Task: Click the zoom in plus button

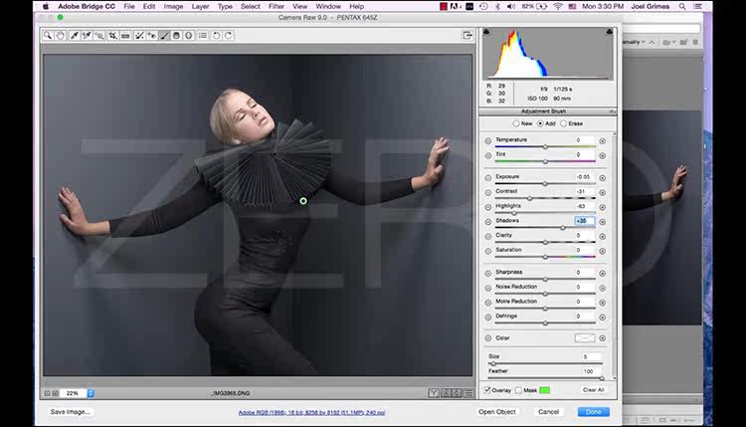Action: point(55,393)
